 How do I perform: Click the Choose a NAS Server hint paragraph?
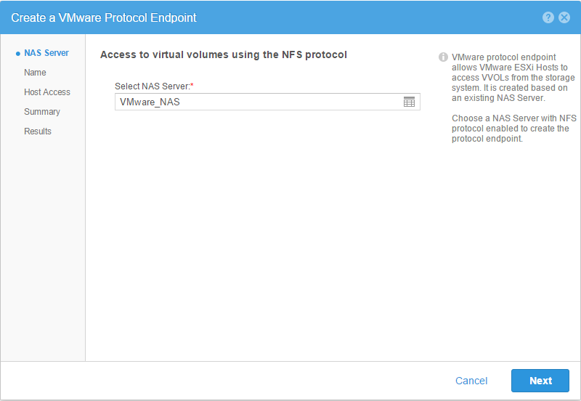click(x=514, y=129)
